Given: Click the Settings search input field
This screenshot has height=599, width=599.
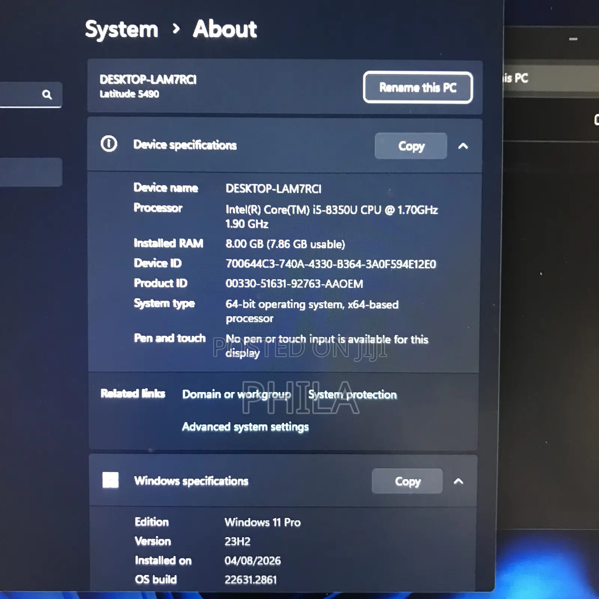Looking at the screenshot, I should [31, 94].
